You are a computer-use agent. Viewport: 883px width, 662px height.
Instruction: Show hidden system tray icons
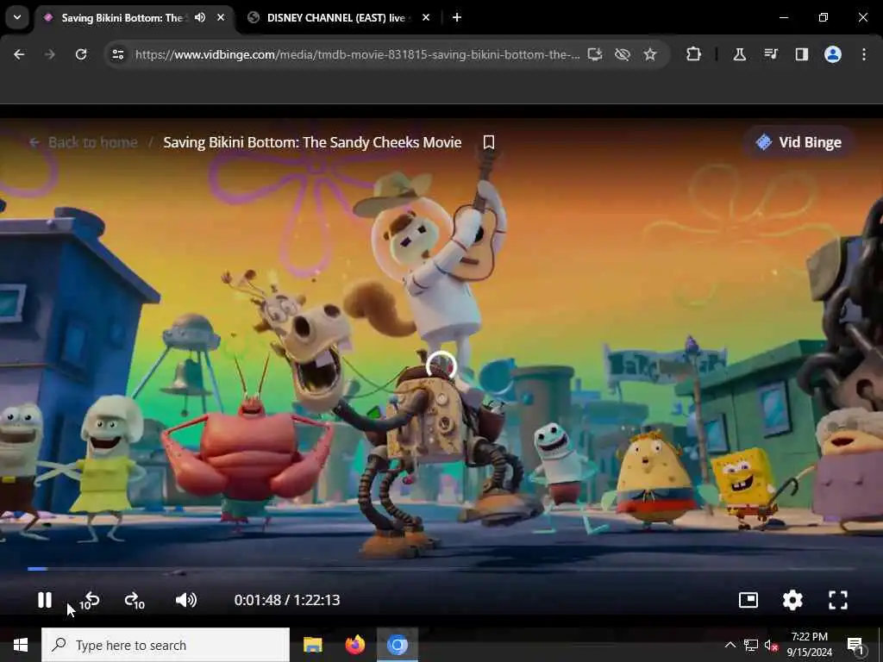[x=730, y=645]
